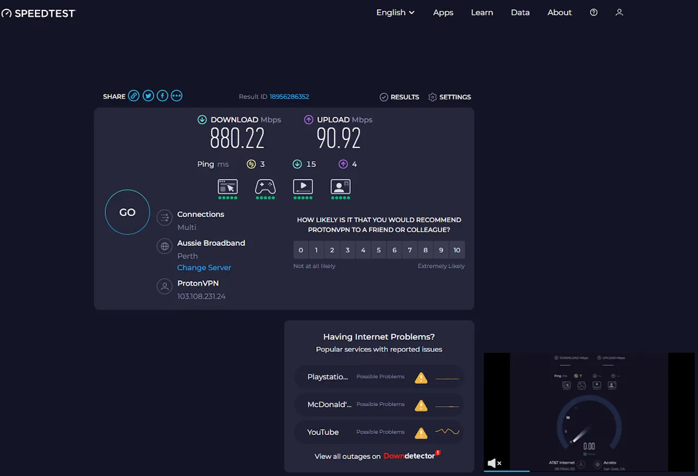The width and height of the screenshot is (698, 476).
Task: Click the help question mark icon
Action: click(594, 13)
